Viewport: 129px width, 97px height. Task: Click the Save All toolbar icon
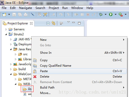tap(20, 15)
